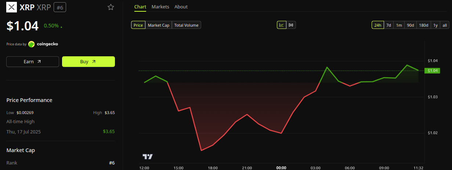Select the Price chart metric
The height and width of the screenshot is (170, 452).
tap(138, 25)
